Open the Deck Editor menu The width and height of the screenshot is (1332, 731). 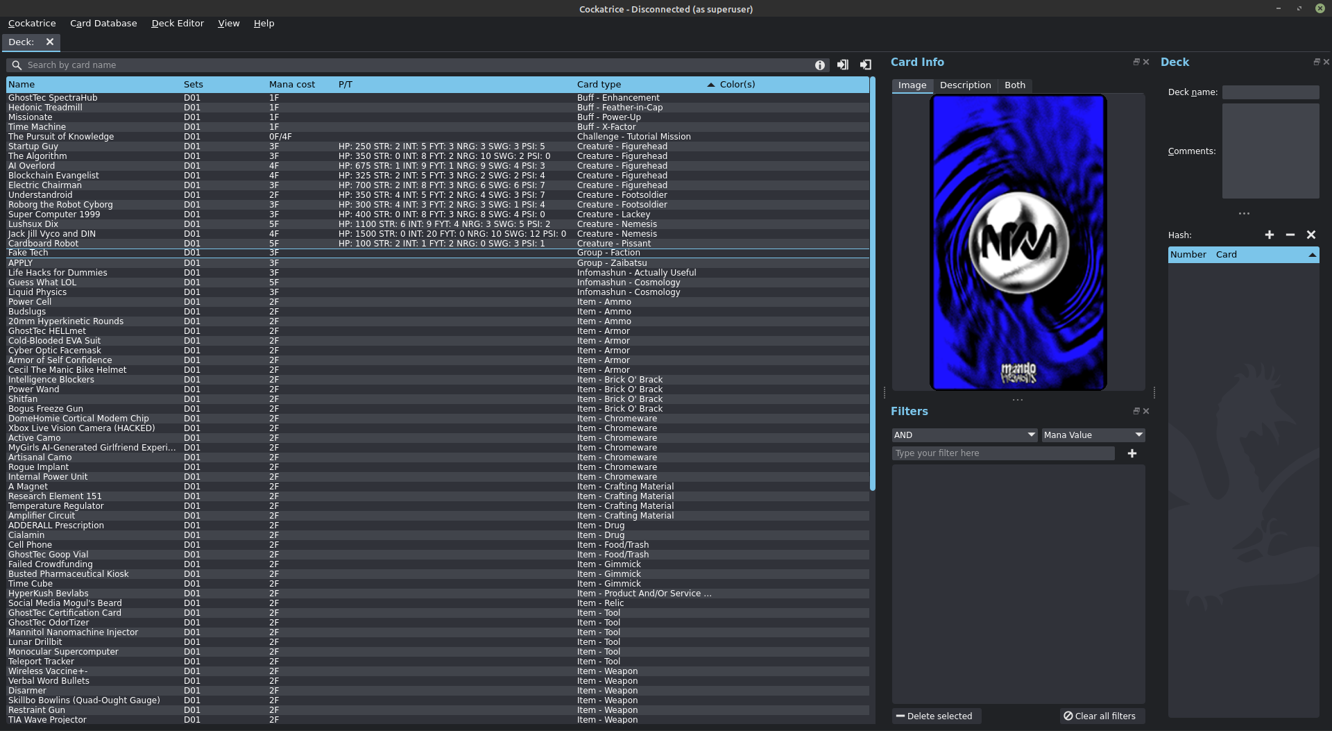point(178,24)
